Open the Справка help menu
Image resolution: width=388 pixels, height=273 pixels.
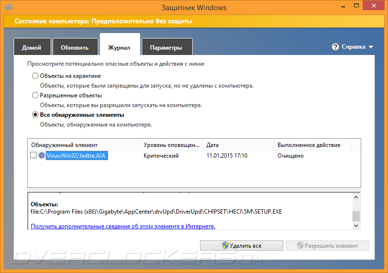coord(353,47)
